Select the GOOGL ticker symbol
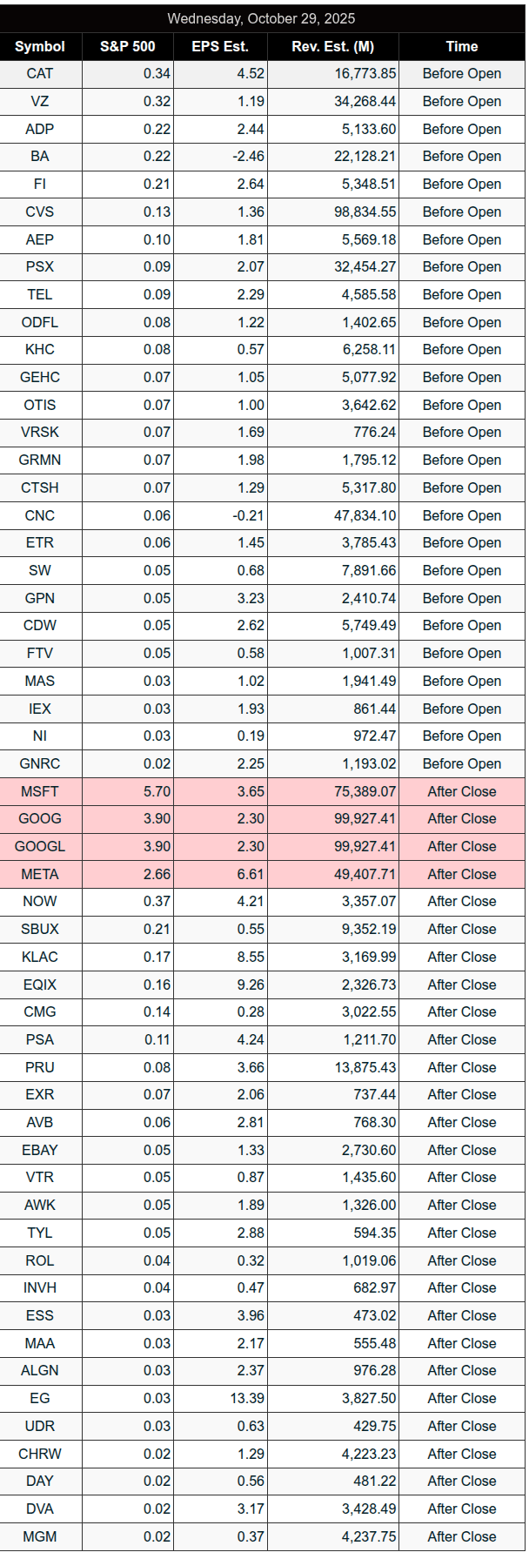Image resolution: width=529 pixels, height=1559 pixels. coord(40,846)
